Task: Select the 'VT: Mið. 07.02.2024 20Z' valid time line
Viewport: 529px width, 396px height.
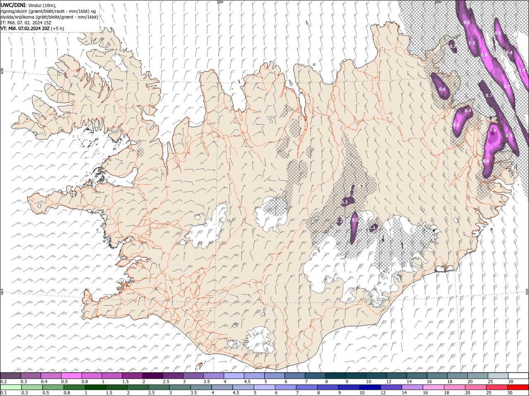Action: (26, 28)
